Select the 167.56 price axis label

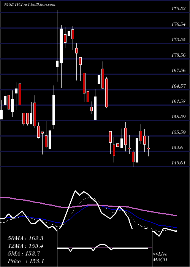click(x=178, y=71)
